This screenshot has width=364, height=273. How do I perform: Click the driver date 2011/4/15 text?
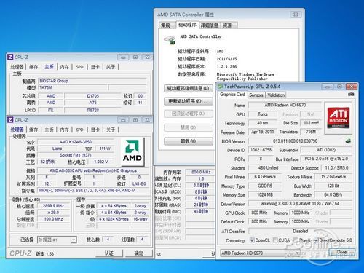point(226,59)
